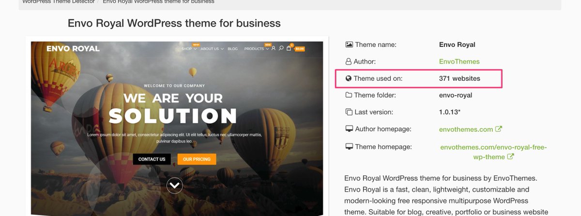Image resolution: width=581 pixels, height=216 pixels.
Task: Click the external link icon after envo-royal-free-wp-theme
Action: pyautogui.click(x=510, y=157)
